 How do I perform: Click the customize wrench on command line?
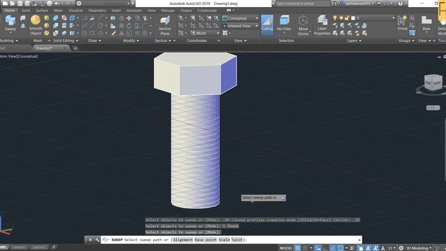tap(98, 240)
